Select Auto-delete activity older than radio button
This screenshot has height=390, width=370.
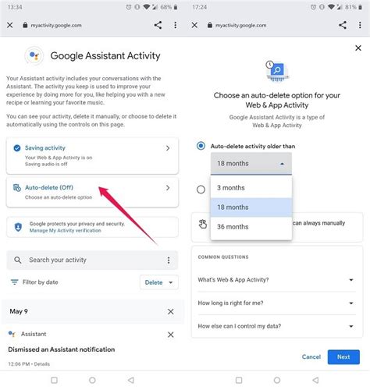[201, 146]
